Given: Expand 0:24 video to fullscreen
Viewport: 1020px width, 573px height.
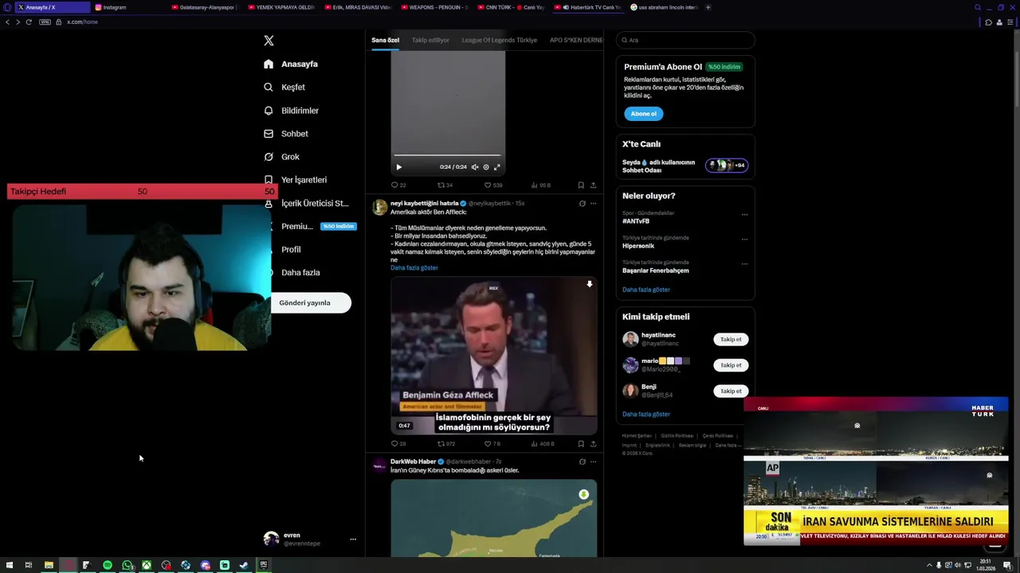Looking at the screenshot, I should coord(497,167).
